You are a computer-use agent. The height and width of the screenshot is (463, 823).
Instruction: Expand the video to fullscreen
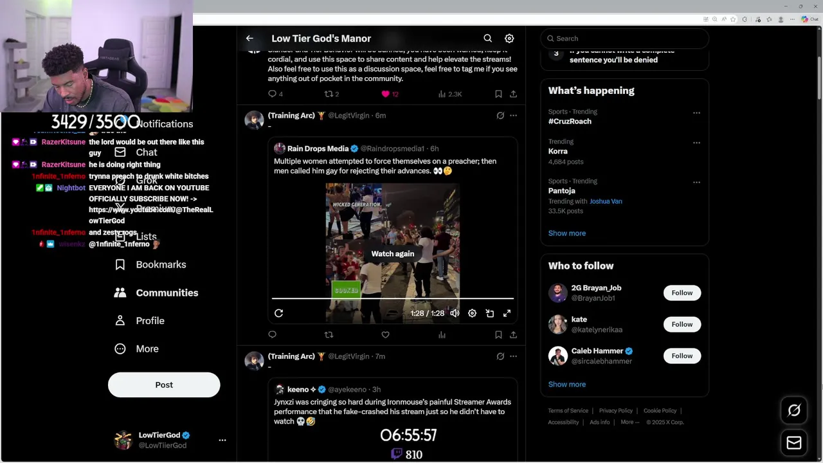tap(507, 313)
